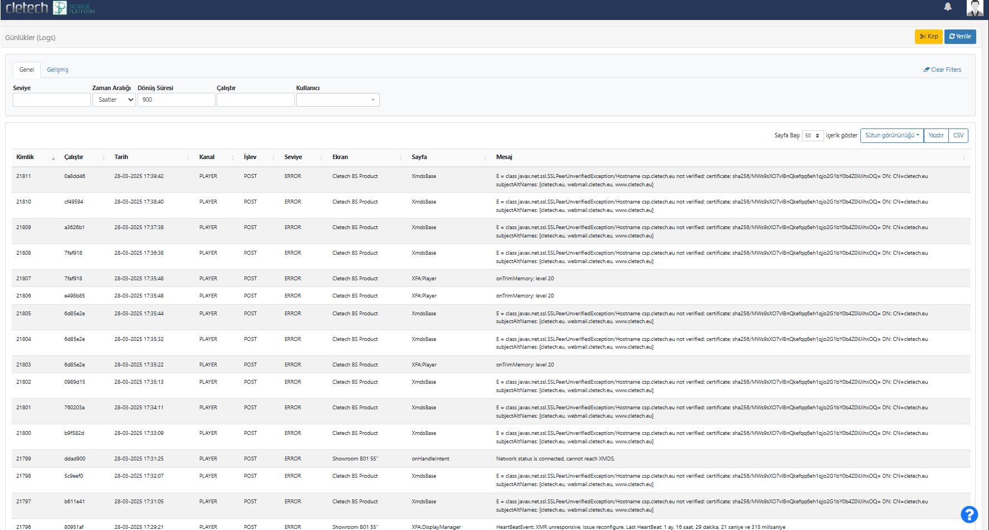Click Clear Filters link
Screen dimensions: 989x530
942,70
